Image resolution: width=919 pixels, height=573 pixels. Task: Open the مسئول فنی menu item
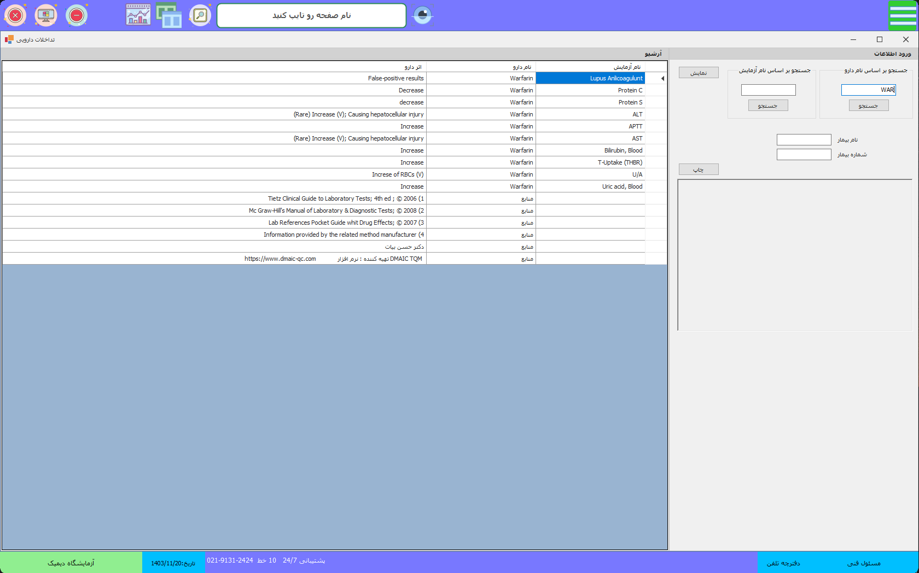tap(864, 563)
